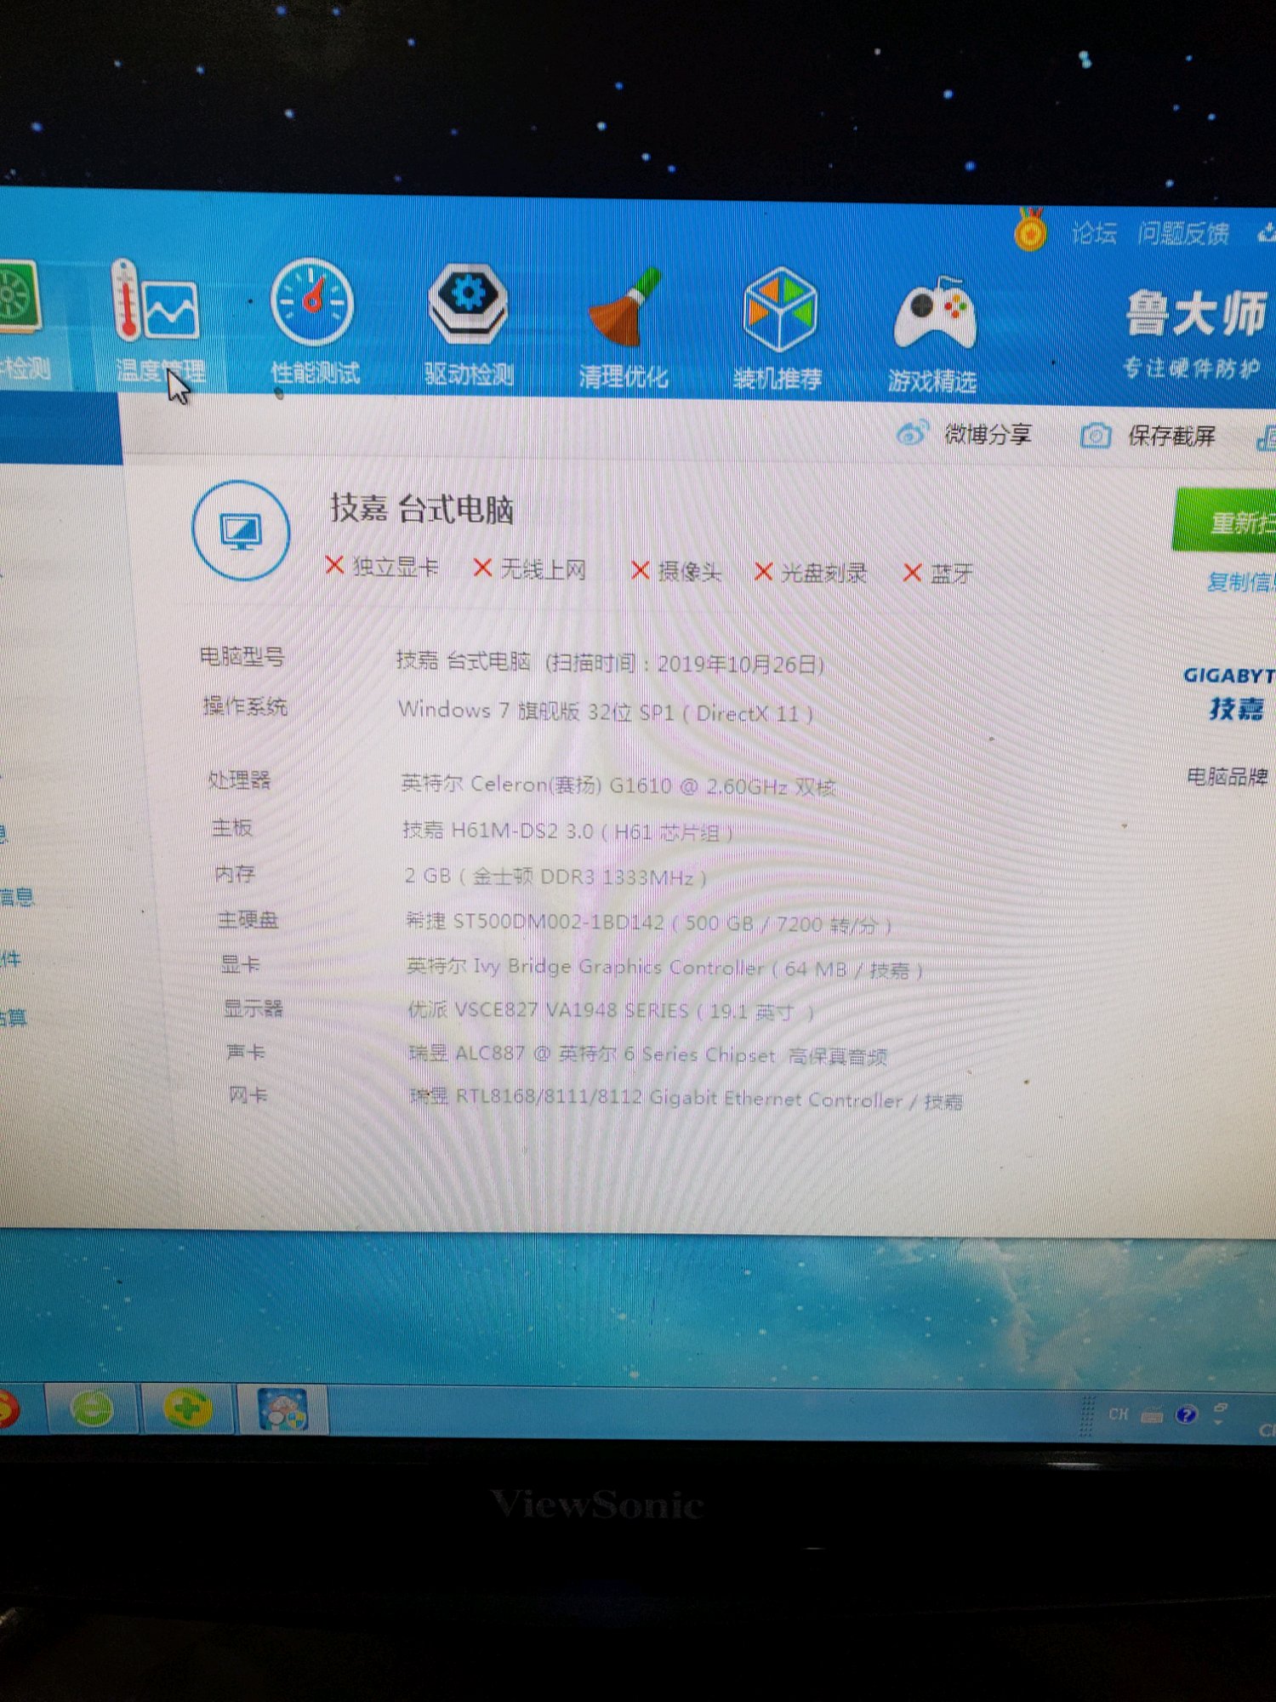Click the 微博 weibo eye icon
This screenshot has height=1702, width=1276.
[x=911, y=434]
